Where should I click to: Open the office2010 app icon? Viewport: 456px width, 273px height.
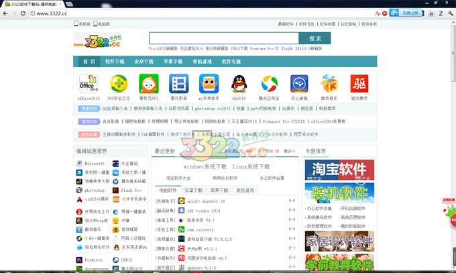tap(89, 84)
